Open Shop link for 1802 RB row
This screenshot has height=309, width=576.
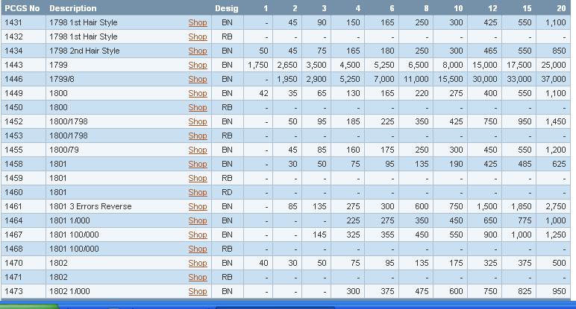tap(197, 277)
